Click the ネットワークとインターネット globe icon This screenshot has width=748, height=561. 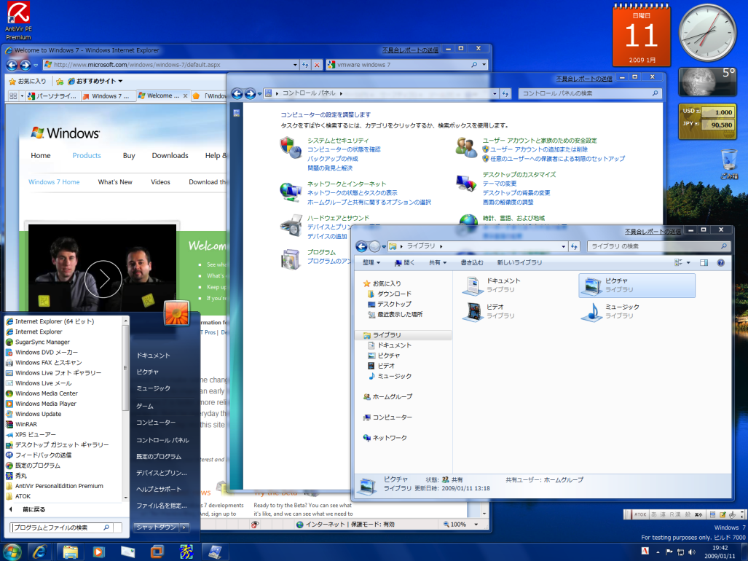click(291, 192)
